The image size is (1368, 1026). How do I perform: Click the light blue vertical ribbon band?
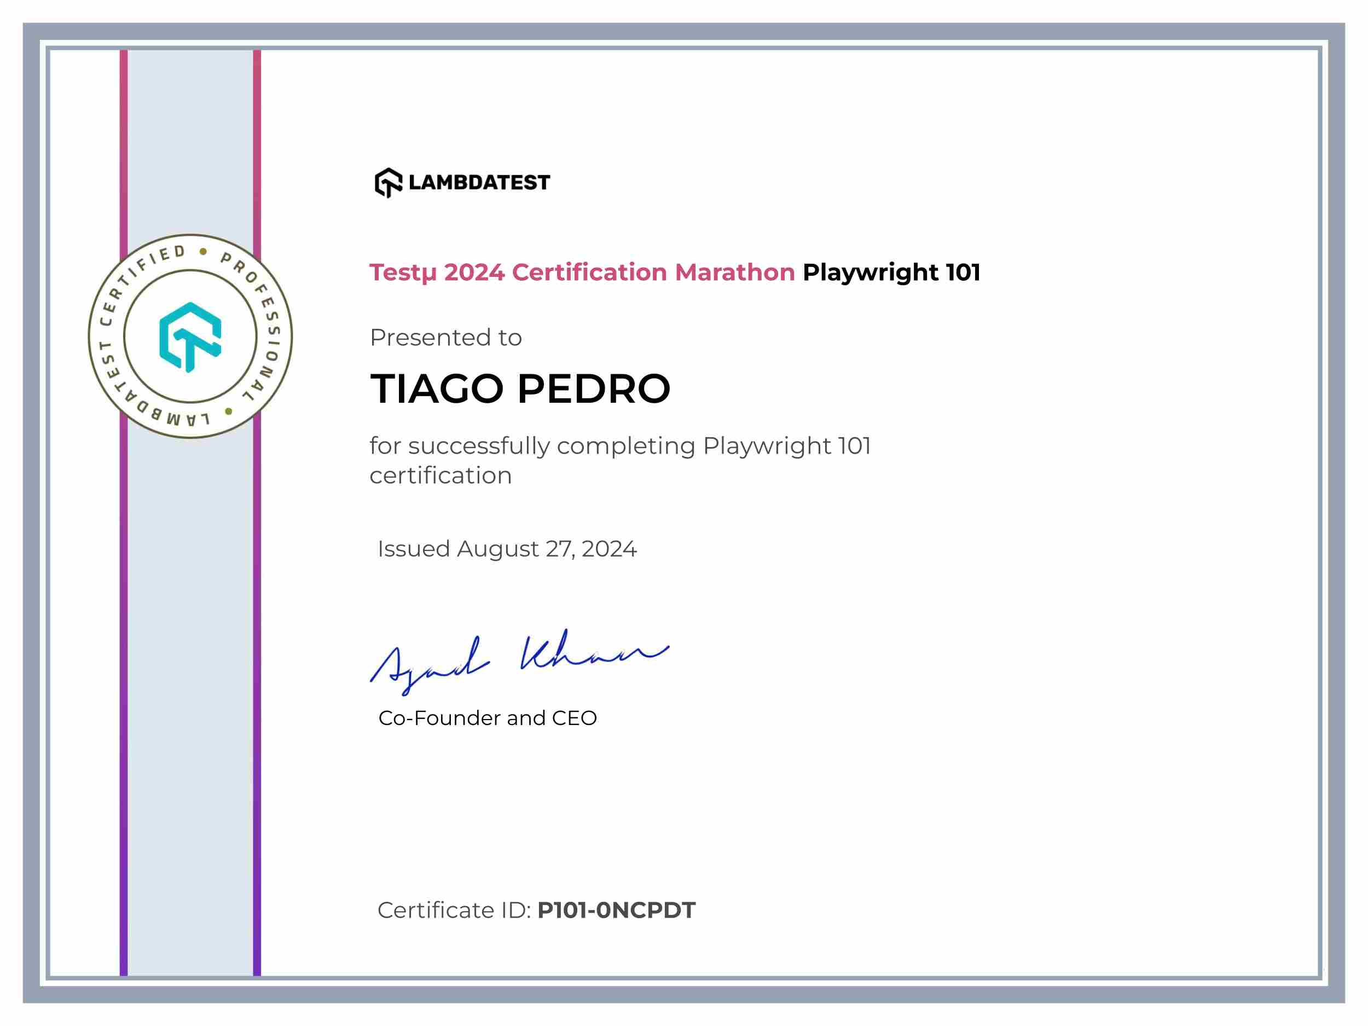click(x=190, y=680)
